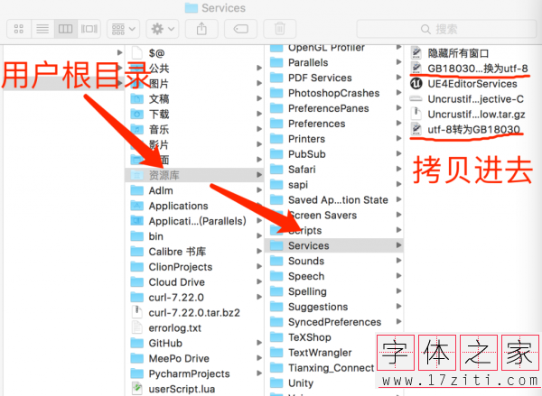Open the SyncedPreferences folder

[334, 322]
